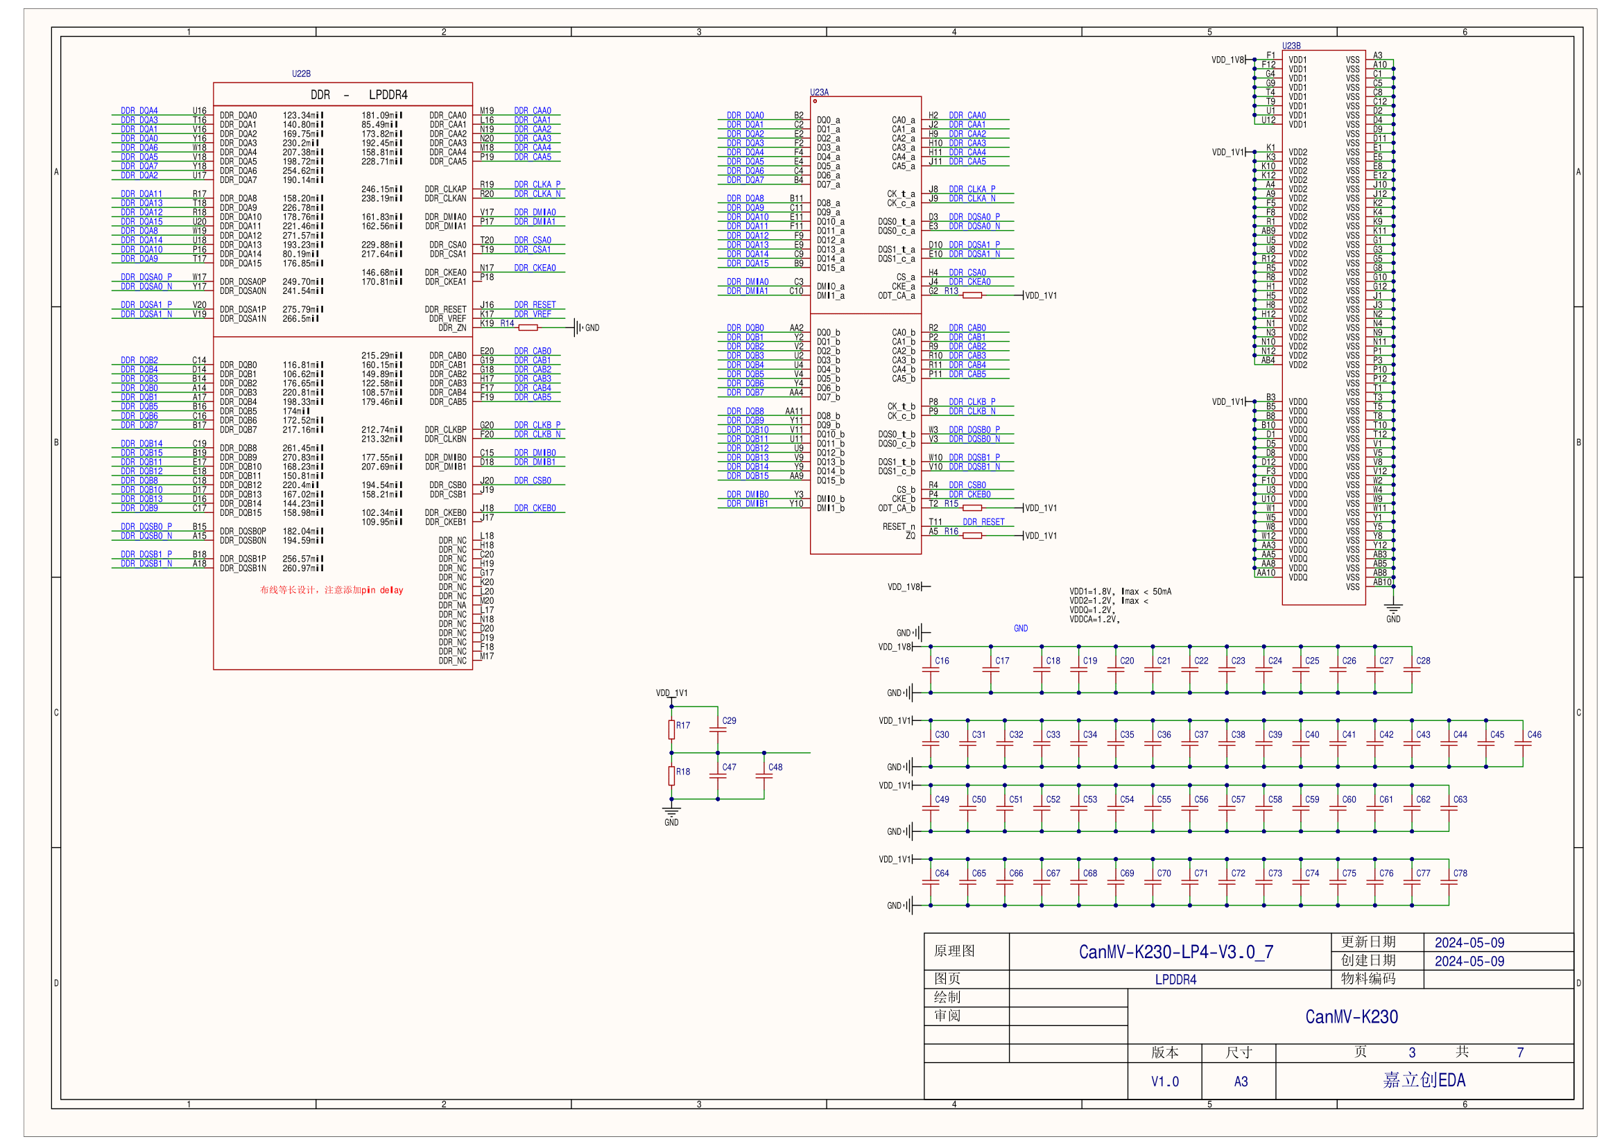The width and height of the screenshot is (1622, 1146).
Task: Select capacitor C16 on VDD_1V8 rail
Action: click(x=931, y=670)
